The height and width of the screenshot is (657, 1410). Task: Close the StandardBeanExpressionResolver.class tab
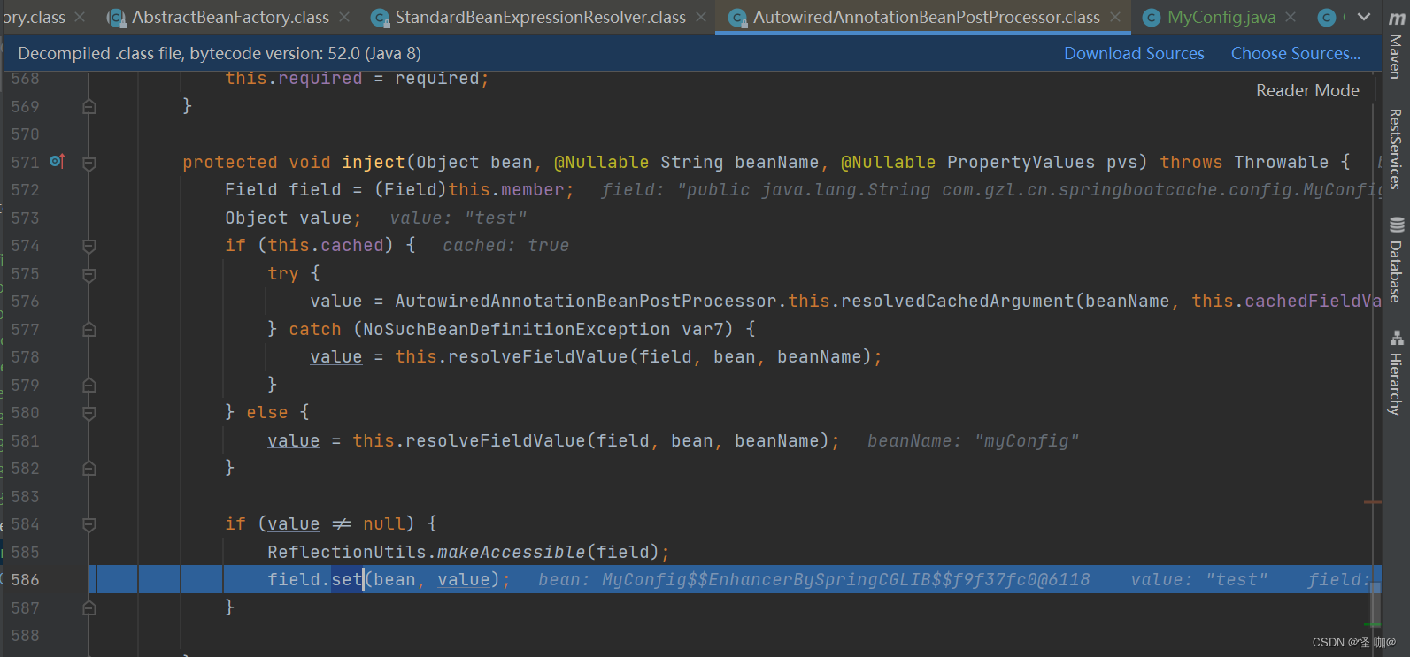[x=701, y=17]
